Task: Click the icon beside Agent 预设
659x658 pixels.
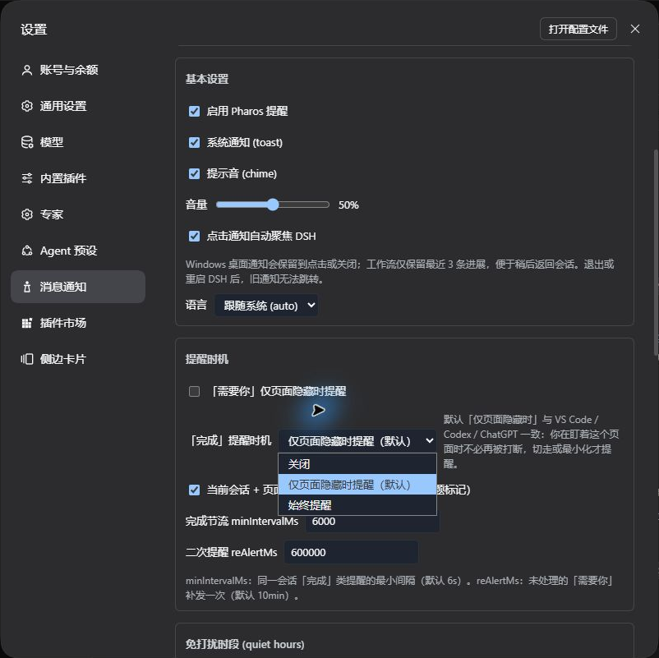Action: pos(27,251)
